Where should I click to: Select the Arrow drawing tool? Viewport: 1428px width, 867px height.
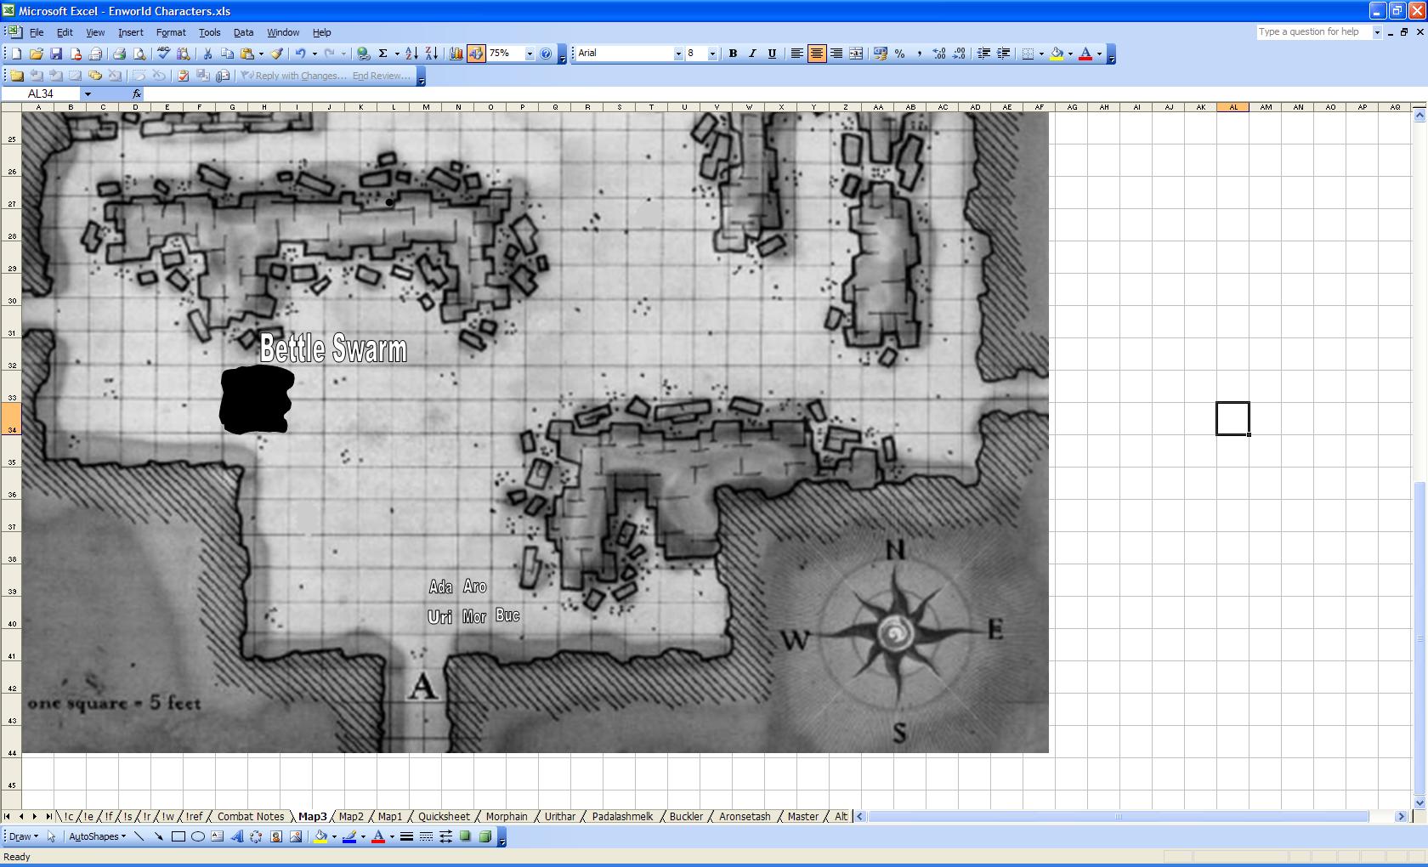coord(159,836)
